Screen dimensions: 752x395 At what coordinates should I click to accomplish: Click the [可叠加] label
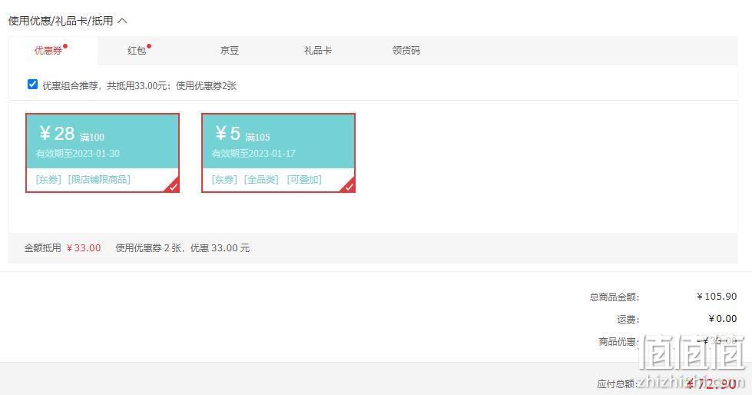304,180
